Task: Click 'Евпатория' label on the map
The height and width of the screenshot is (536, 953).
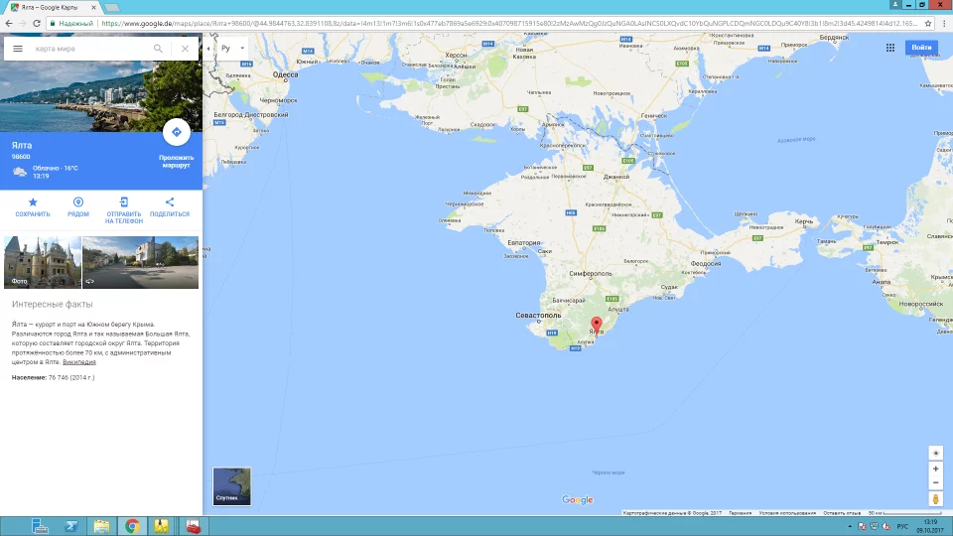Action: coord(524,242)
